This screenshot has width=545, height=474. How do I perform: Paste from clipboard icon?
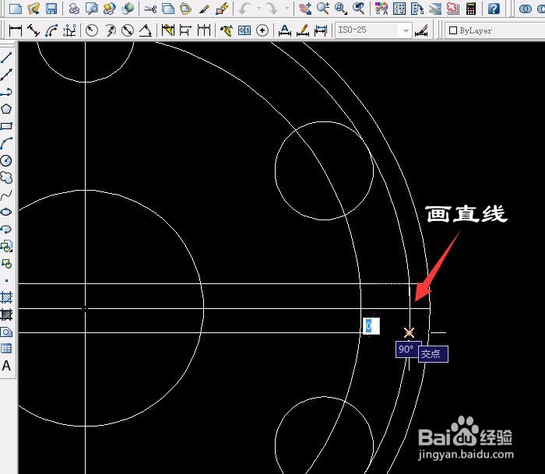186,9
